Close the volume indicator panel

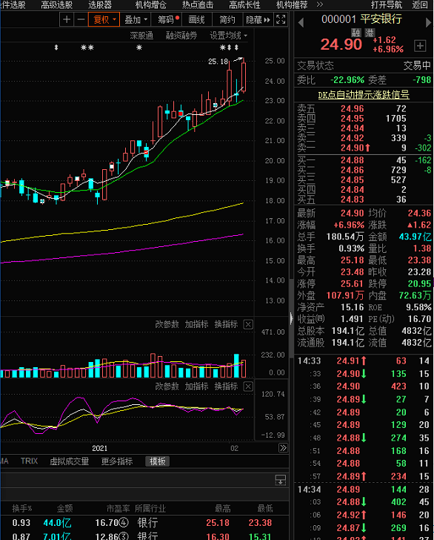point(248,324)
